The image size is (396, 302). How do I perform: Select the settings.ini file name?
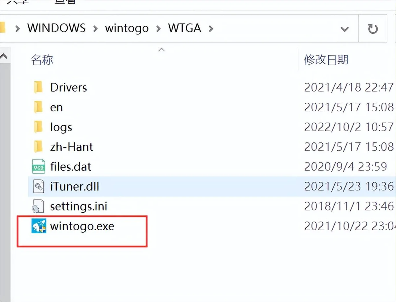point(79,207)
